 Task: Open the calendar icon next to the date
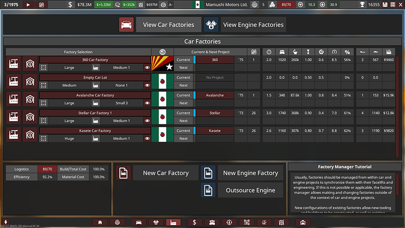[x=41, y=4]
